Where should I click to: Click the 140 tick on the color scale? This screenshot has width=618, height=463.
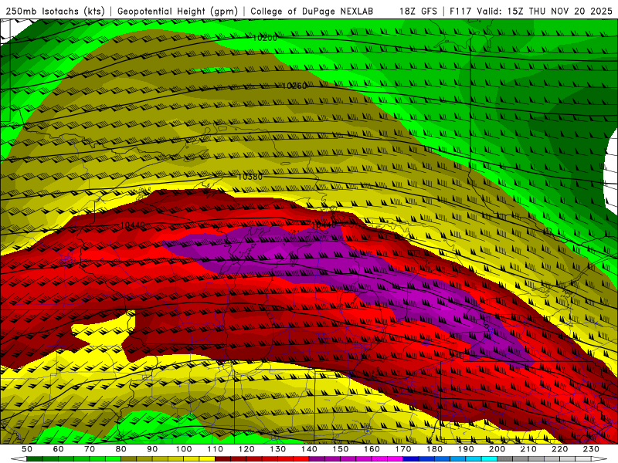click(309, 449)
